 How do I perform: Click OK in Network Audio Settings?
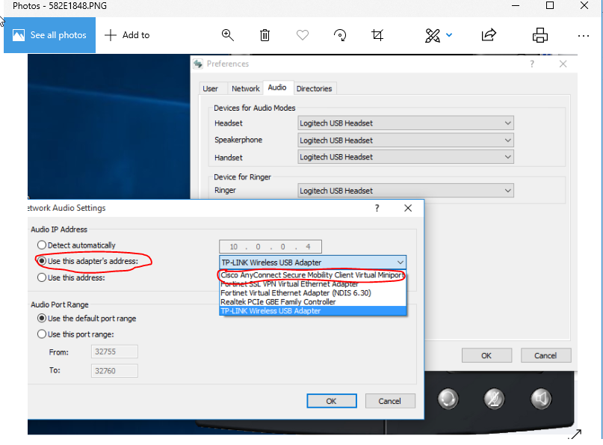coord(332,401)
